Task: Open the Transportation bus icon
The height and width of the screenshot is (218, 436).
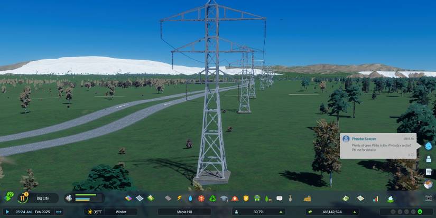Action: [x=257, y=198]
